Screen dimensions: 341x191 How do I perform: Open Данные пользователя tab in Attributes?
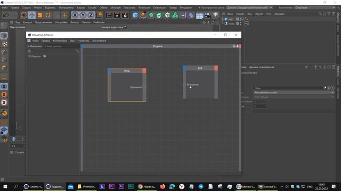(262, 67)
